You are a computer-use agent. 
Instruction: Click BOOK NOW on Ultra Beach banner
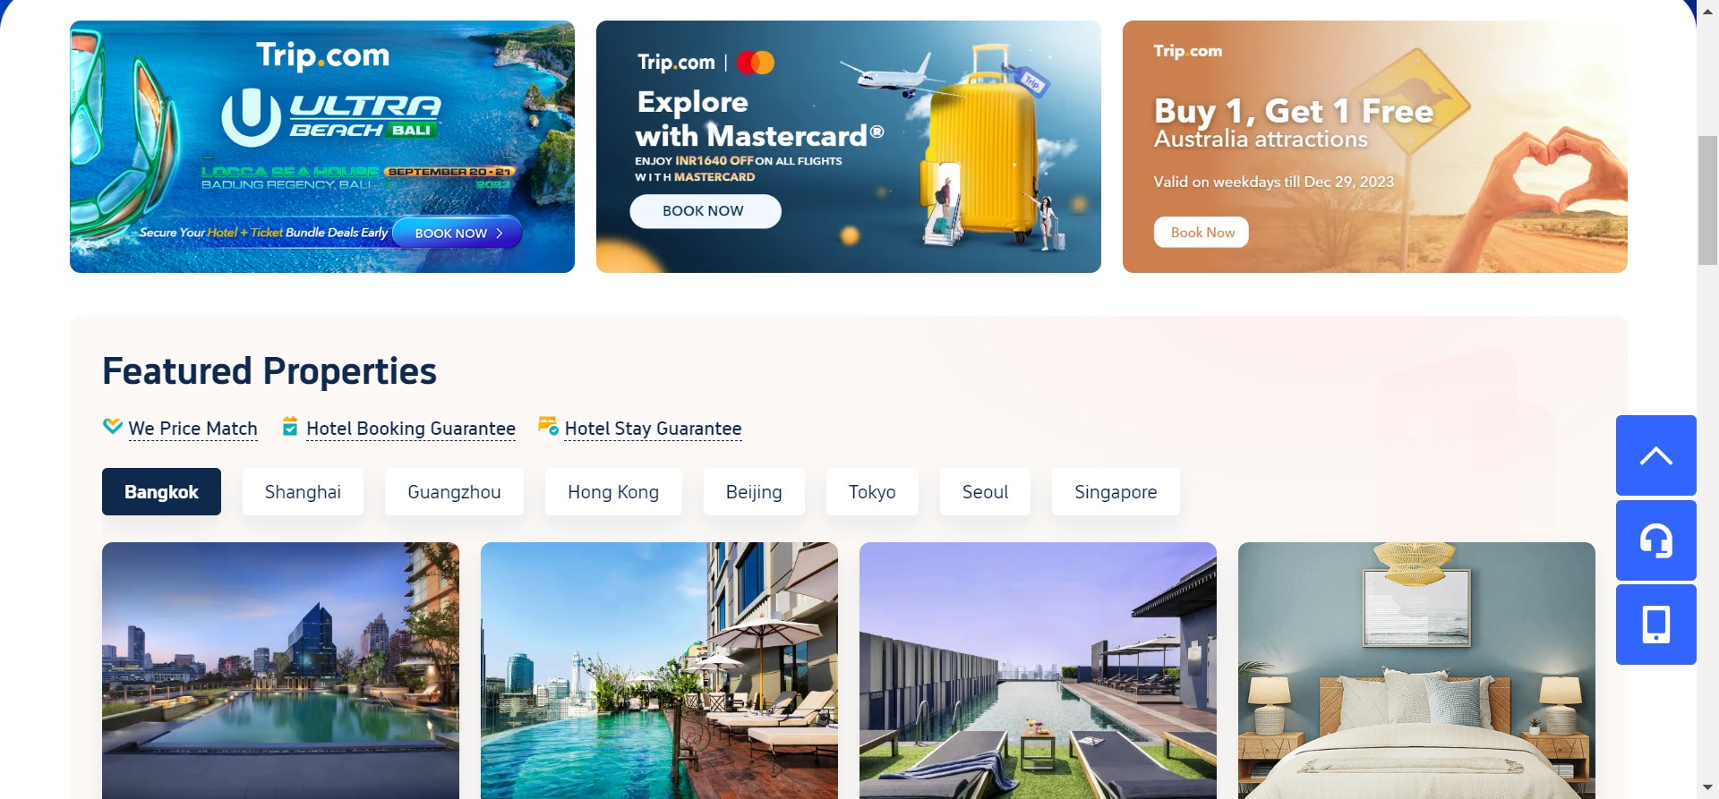(458, 233)
